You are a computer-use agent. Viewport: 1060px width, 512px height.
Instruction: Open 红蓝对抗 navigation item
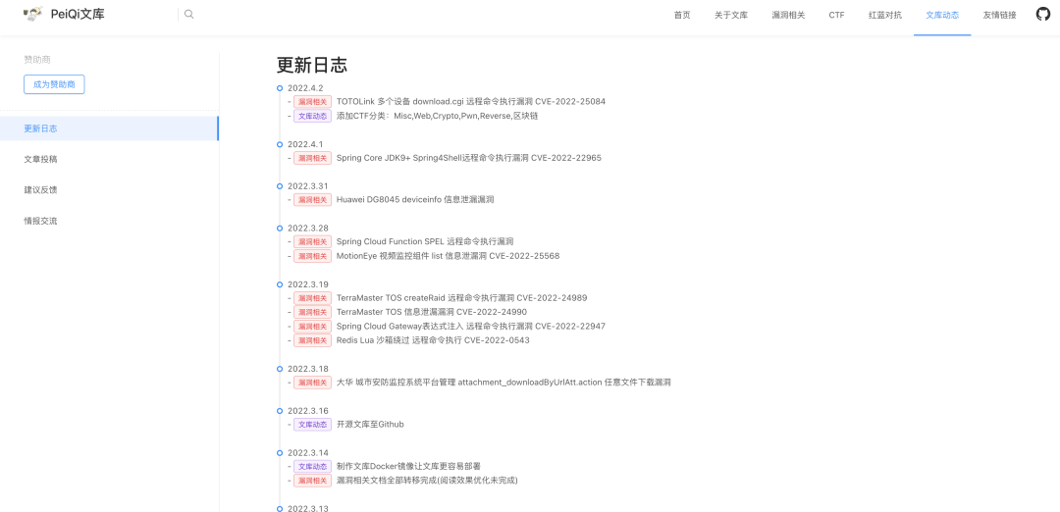pos(885,15)
